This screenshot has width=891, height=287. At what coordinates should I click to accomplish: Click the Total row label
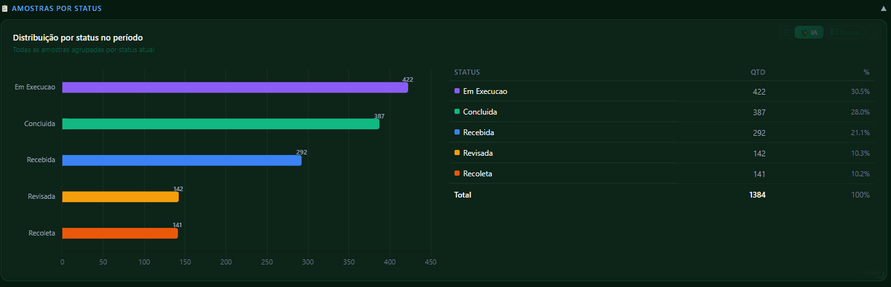[462, 194]
